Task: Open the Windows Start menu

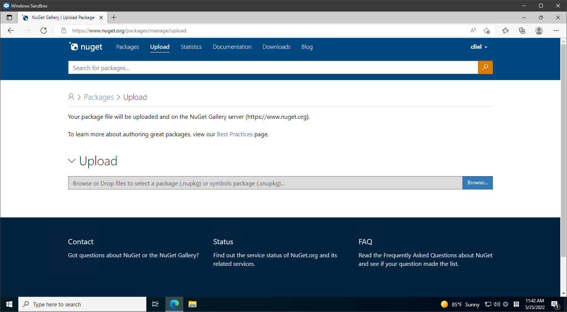Action: [x=9, y=304]
